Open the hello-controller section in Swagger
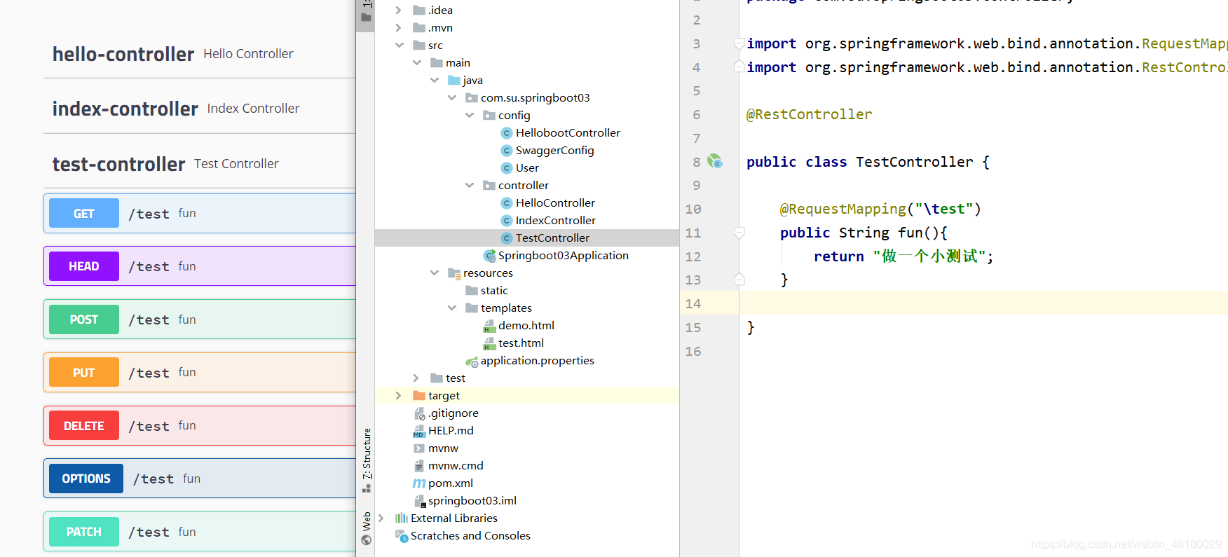Viewport: 1228px width, 557px height. click(123, 54)
